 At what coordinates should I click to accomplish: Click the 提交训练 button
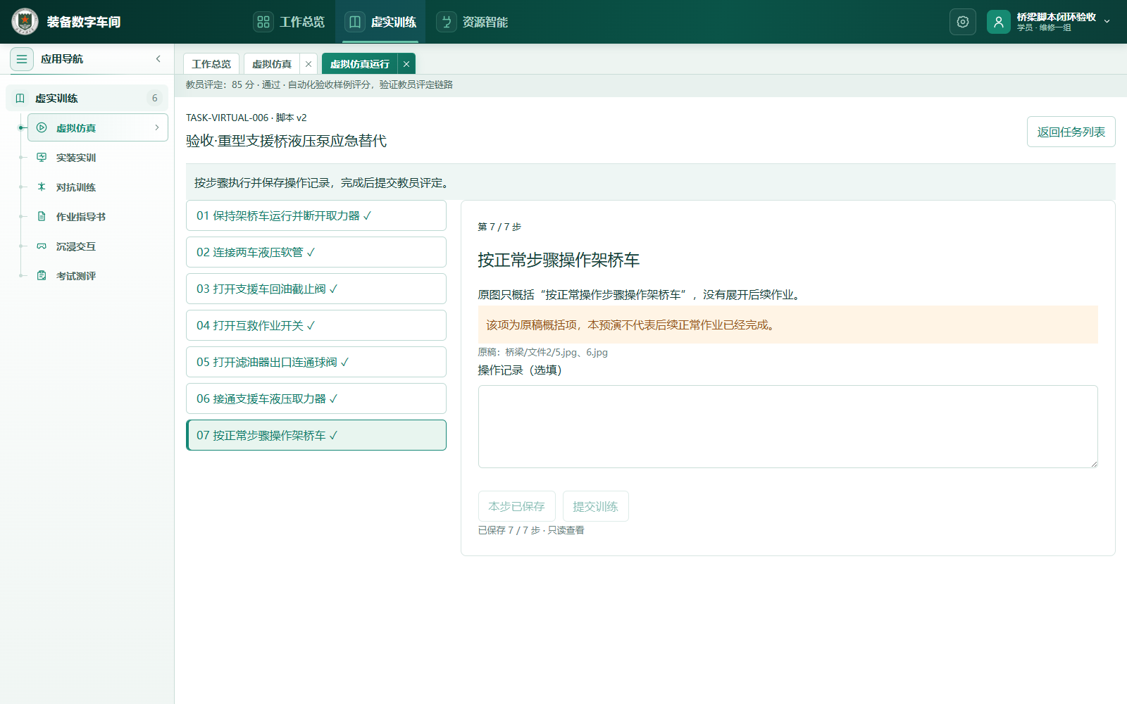point(595,506)
